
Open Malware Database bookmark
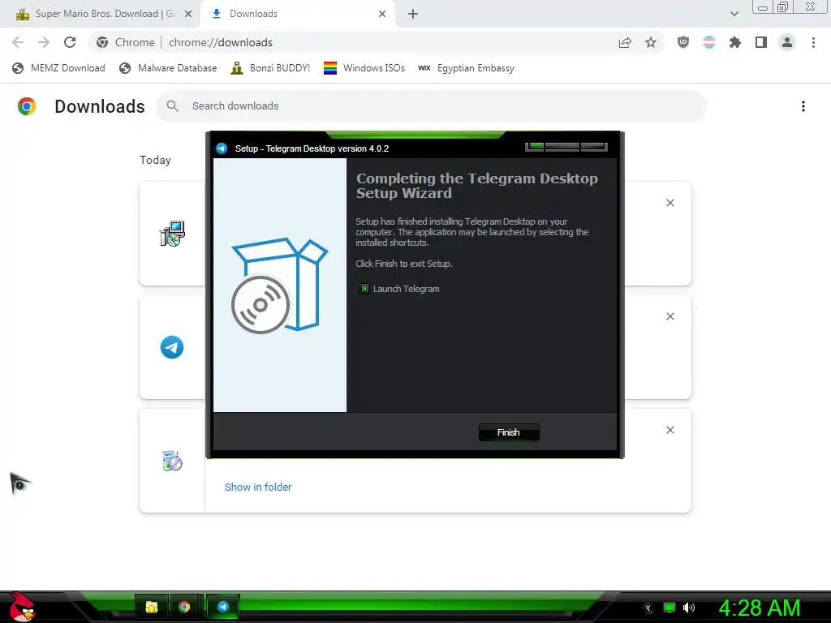tap(168, 68)
